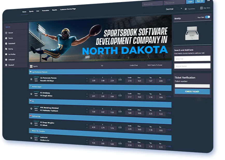Open the Decimal odds format dropdown

pyautogui.click(x=174, y=9)
